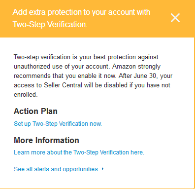
Task: Go to See all alerts and opportunities
Action: click(56, 169)
